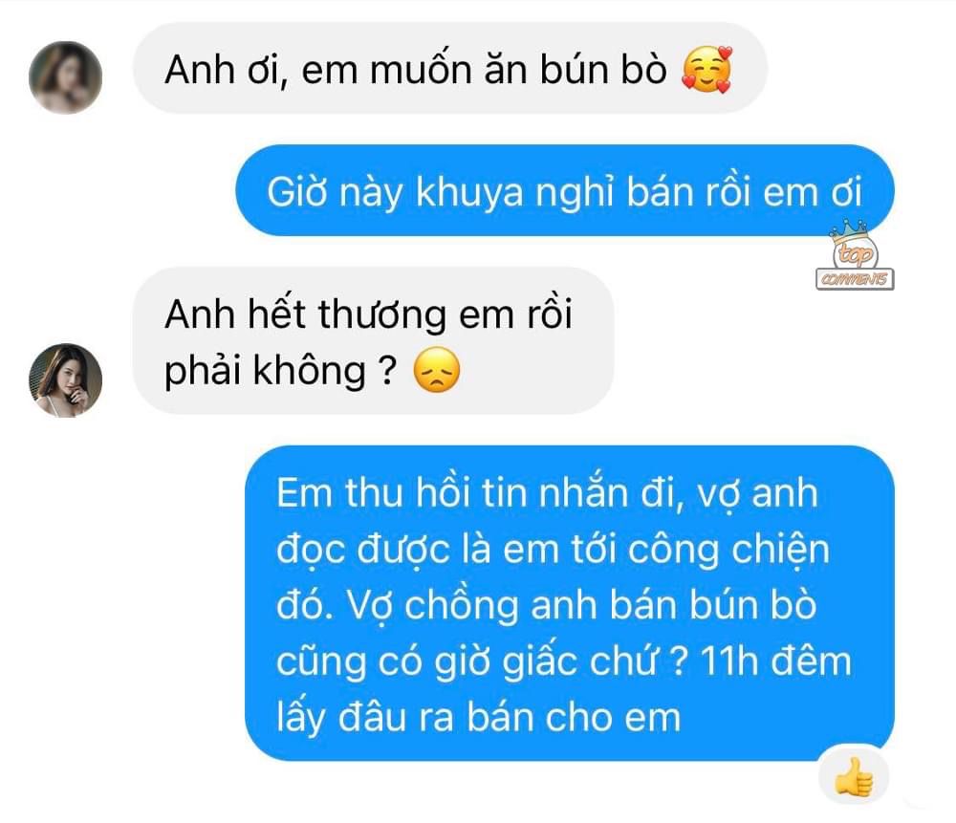Viewport: 956px width, 823px height.
Task: Open the blurred profile avatar beside first message
Action: pyautogui.click(x=65, y=77)
